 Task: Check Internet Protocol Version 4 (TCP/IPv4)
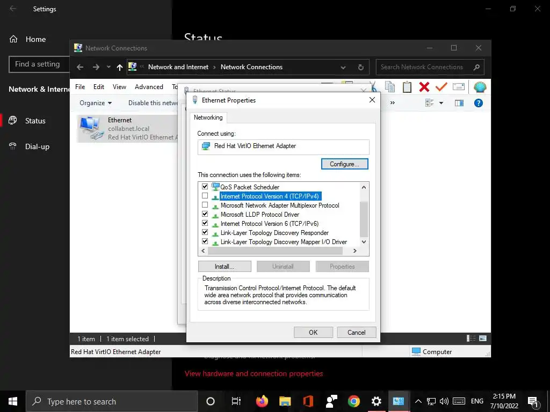[205, 195]
